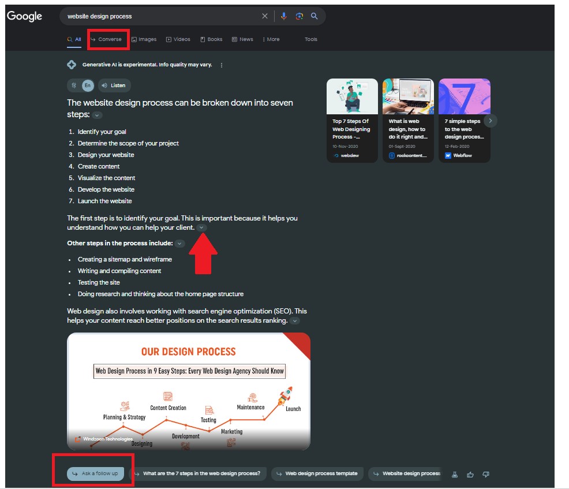This screenshot has width=569, height=489.
Task: Click 'Creating a sitemap and wireframe' bullet
Action: (125, 260)
